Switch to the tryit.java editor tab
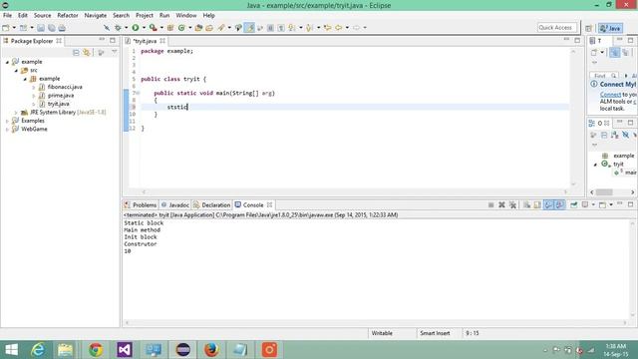The image size is (638, 359). 145,41
